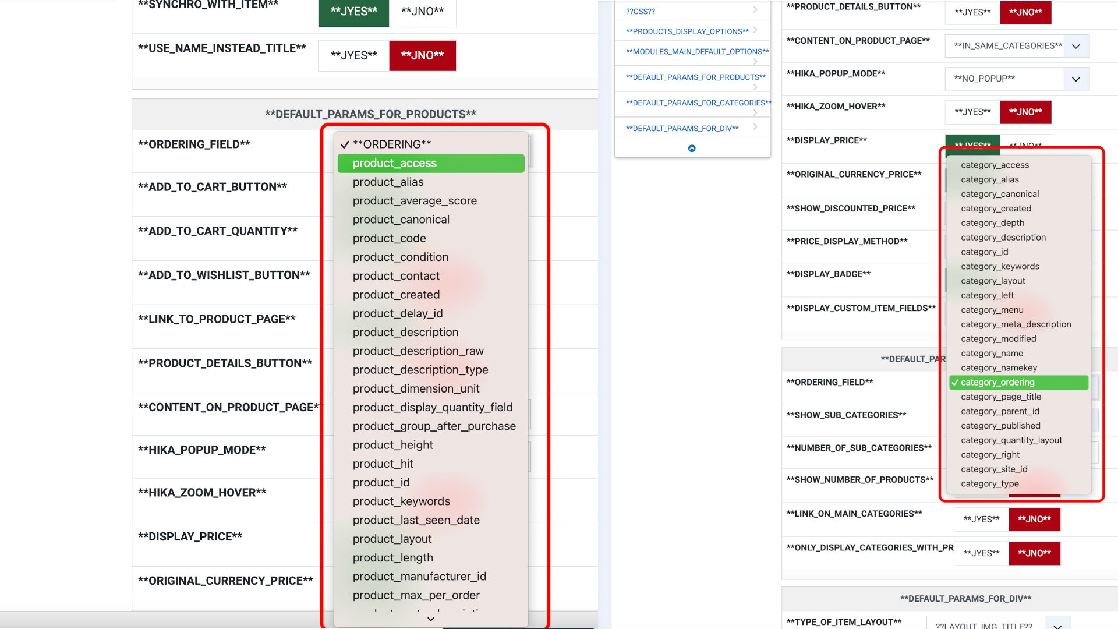Set HIKA_ZOOM_HOVER to JYES on right

click(x=972, y=112)
